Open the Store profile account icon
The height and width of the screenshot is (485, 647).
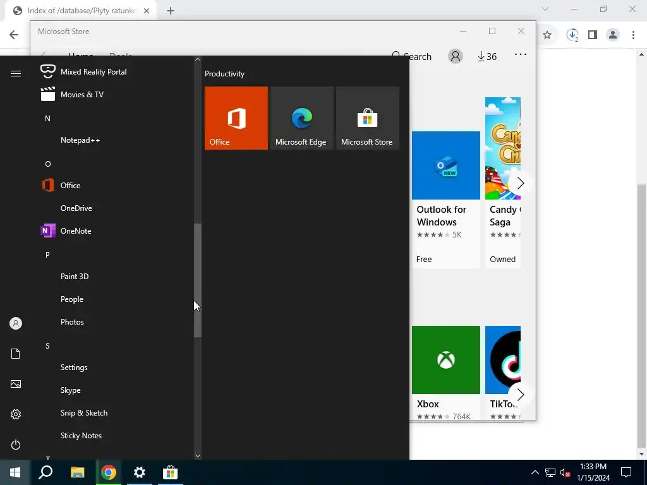(456, 56)
